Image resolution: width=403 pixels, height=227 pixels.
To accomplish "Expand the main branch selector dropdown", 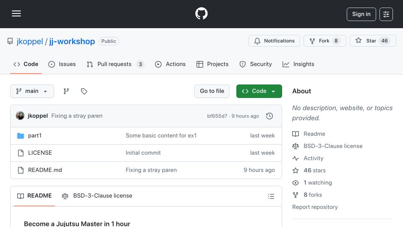I will click(32, 91).
